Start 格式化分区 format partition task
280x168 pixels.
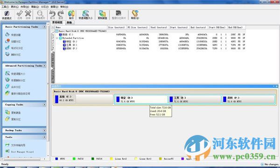pos(14,48)
